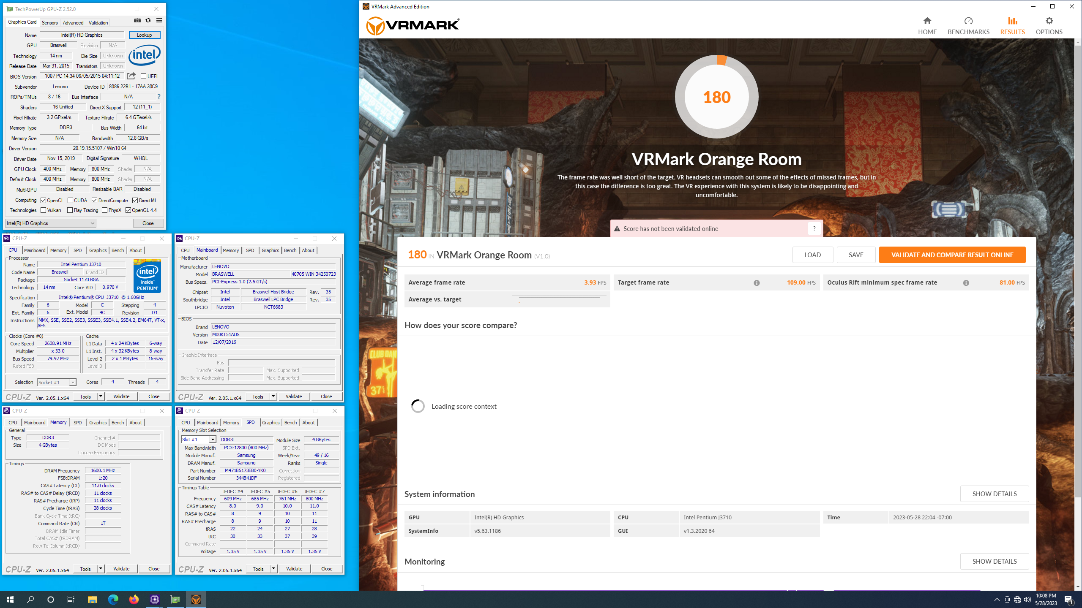Click Show Details for System information
This screenshot has width=1082, height=608.
[x=995, y=494]
